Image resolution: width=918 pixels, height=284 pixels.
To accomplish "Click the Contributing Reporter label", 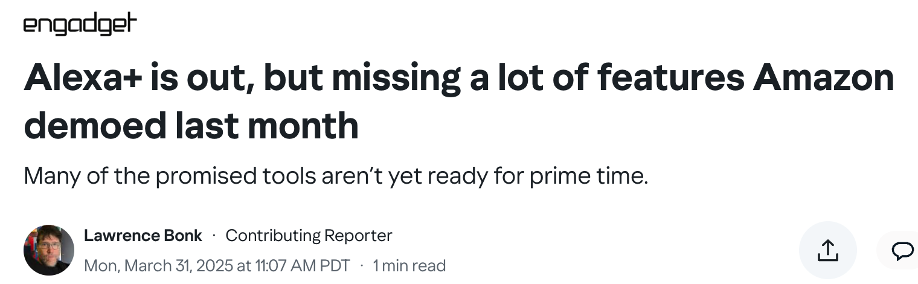I will 309,236.
